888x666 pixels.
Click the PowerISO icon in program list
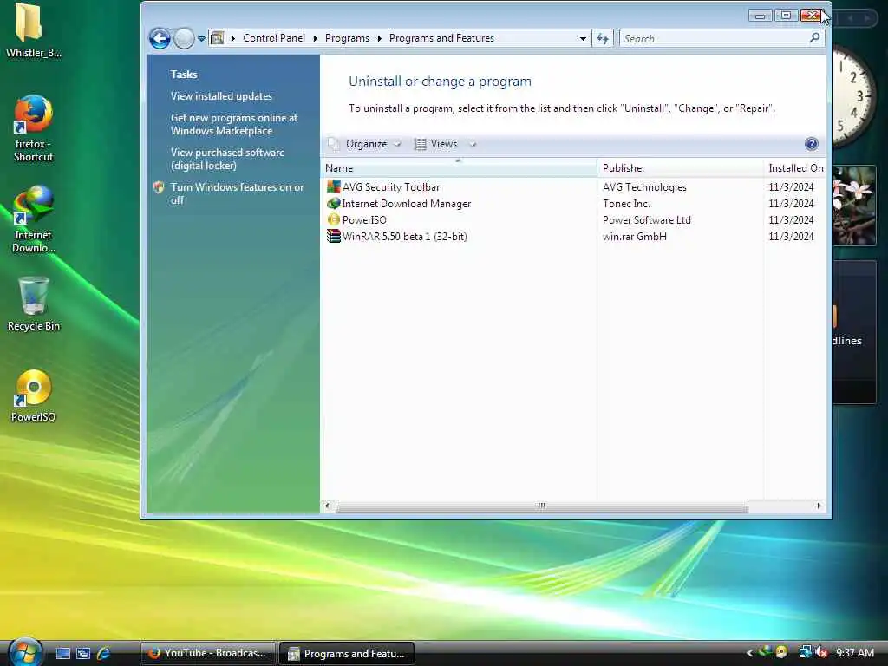tap(334, 219)
